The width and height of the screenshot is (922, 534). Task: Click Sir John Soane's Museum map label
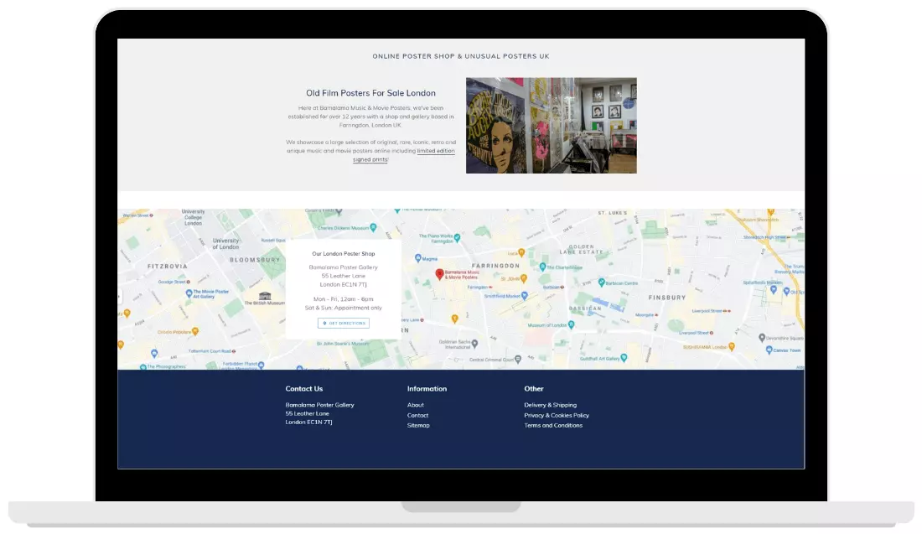coord(342,344)
